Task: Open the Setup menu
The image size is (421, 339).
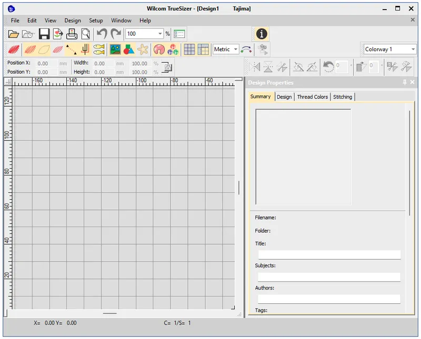Action: [x=96, y=20]
